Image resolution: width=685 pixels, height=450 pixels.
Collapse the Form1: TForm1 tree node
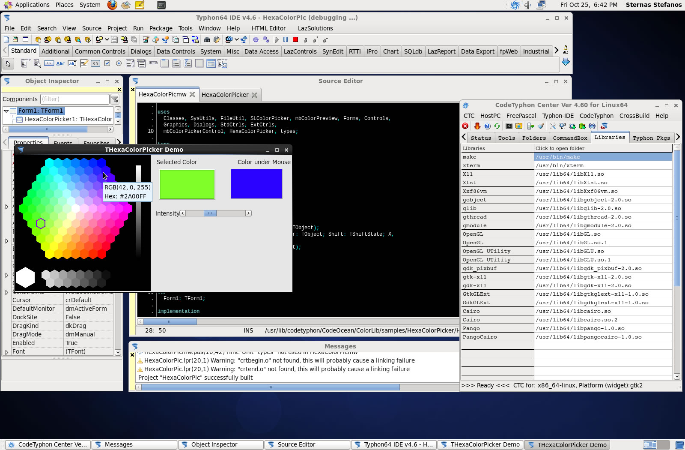(6, 111)
